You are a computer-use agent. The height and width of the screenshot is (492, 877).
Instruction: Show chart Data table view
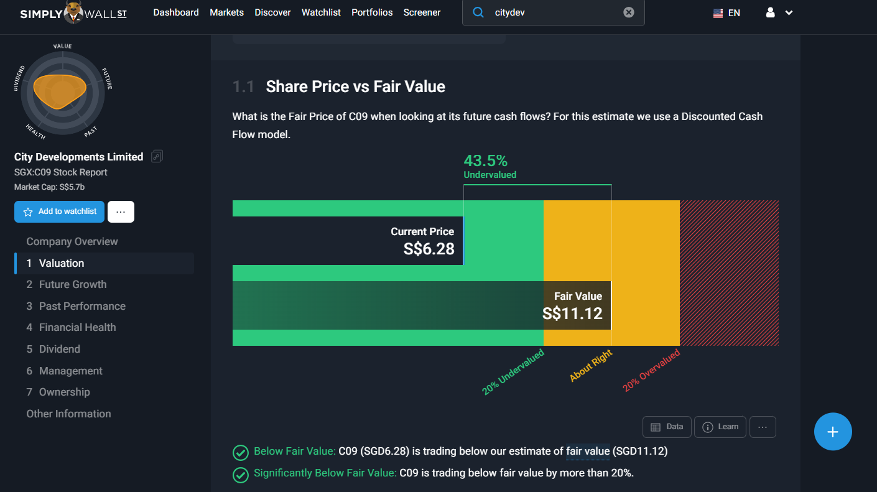pyautogui.click(x=667, y=427)
